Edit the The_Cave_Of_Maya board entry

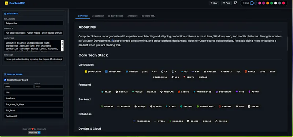click(x=34, y=104)
